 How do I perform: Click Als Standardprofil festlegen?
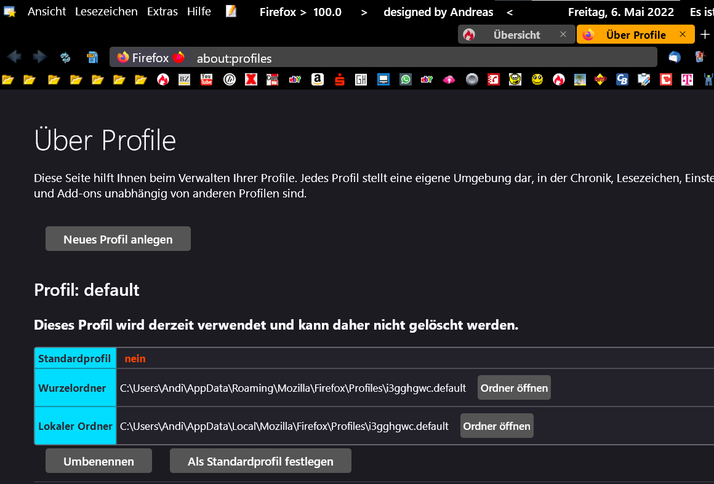click(x=260, y=461)
